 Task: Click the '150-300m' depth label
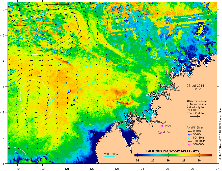click(199, 141)
